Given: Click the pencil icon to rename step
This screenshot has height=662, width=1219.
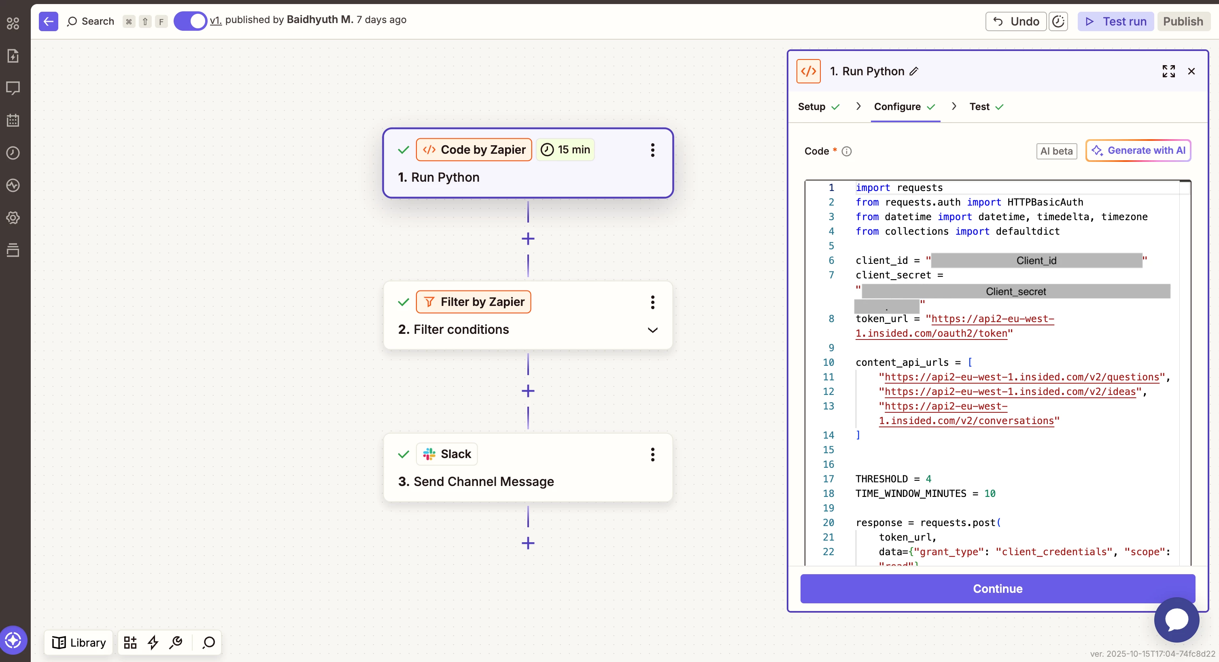Looking at the screenshot, I should tap(914, 71).
